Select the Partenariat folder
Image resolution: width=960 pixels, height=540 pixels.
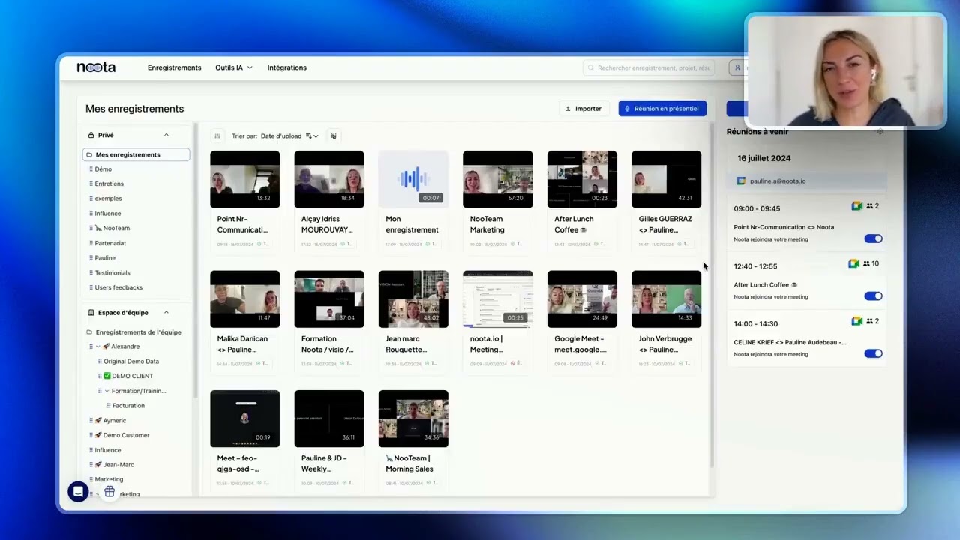pyautogui.click(x=110, y=243)
